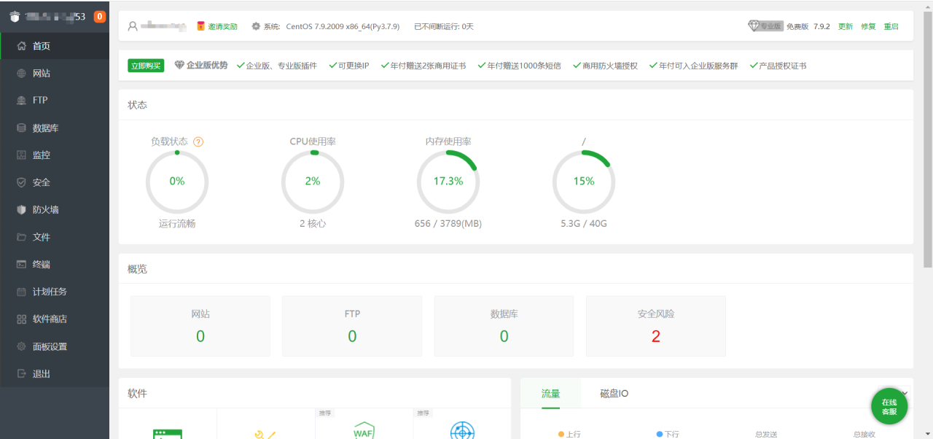This screenshot has width=933, height=439.
Task: Toggle the 上行 traffic legend
Action: (x=571, y=434)
